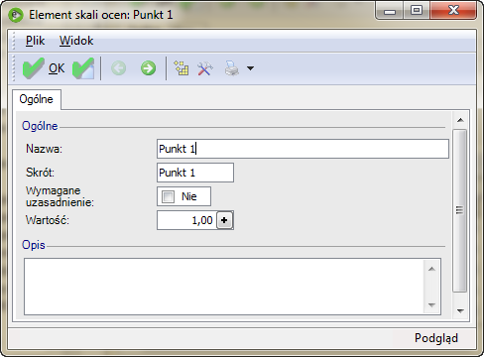484x357 pixels.
Task: Toggle the Wymagane uzasadnienie checkbox
Action: (x=168, y=196)
